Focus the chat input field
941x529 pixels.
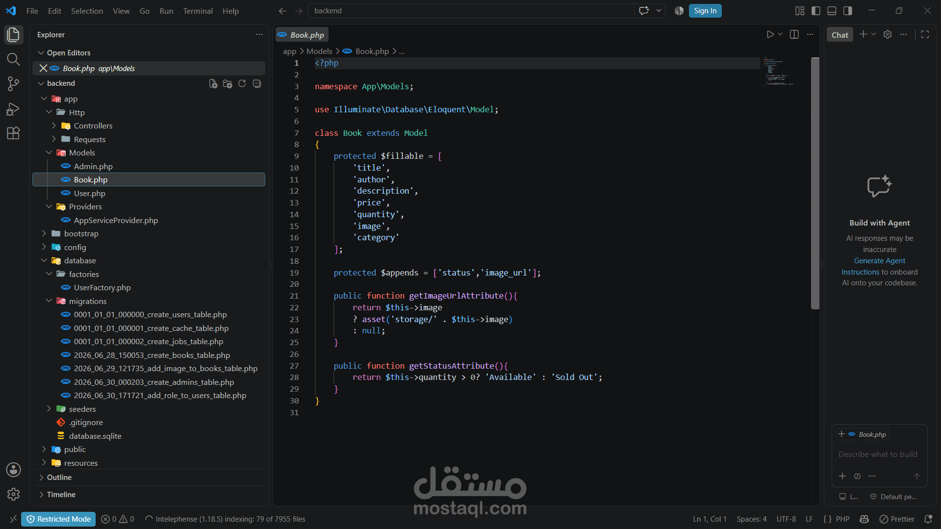878,454
